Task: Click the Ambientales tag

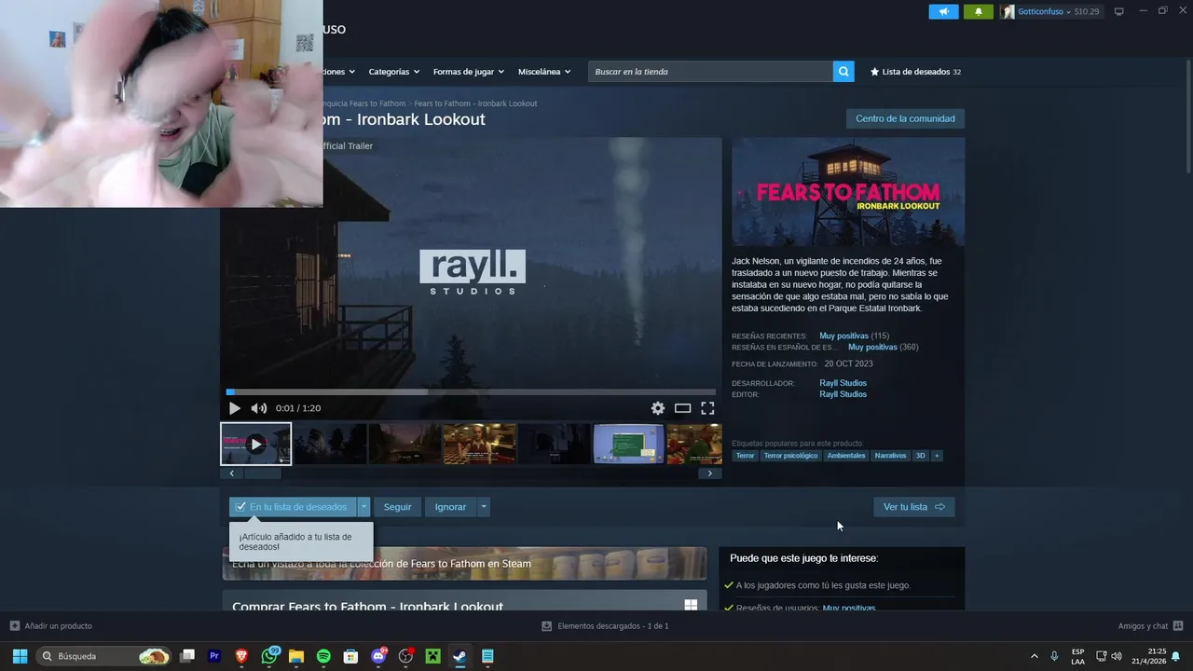Action: 846,456
